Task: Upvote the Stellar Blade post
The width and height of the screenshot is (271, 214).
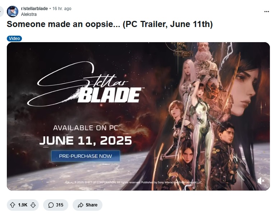Action: tap(13, 205)
